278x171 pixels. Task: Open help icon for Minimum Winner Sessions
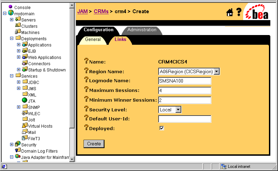point(86,99)
